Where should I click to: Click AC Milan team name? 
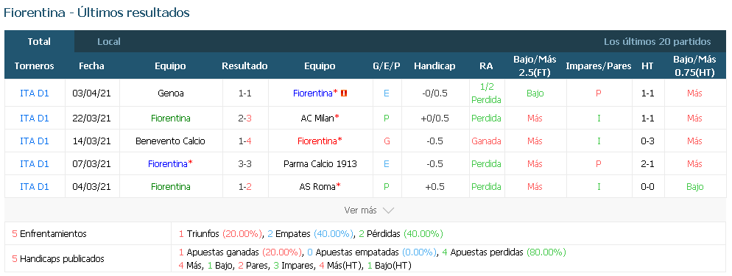point(317,118)
